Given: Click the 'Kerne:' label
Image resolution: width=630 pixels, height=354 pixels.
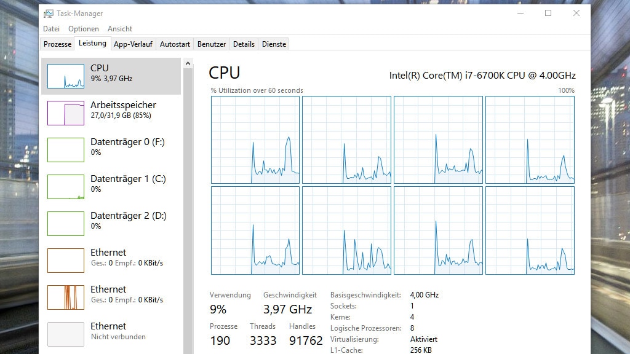Looking at the screenshot, I should tap(340, 317).
